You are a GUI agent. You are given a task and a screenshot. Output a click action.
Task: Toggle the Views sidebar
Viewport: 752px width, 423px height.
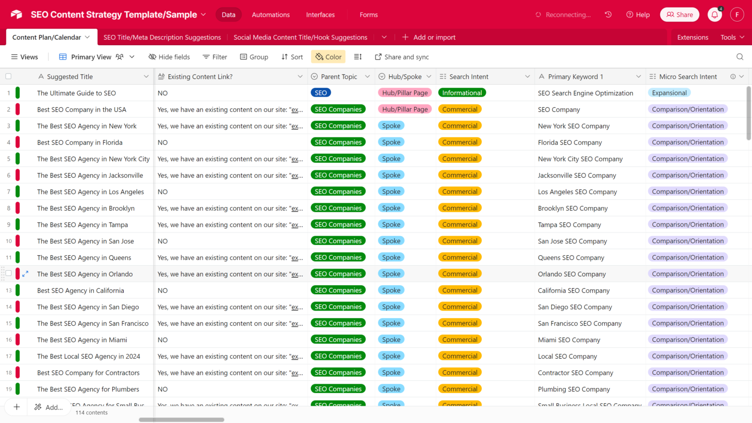point(25,57)
